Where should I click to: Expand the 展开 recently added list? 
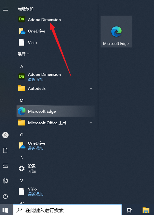click(24, 54)
